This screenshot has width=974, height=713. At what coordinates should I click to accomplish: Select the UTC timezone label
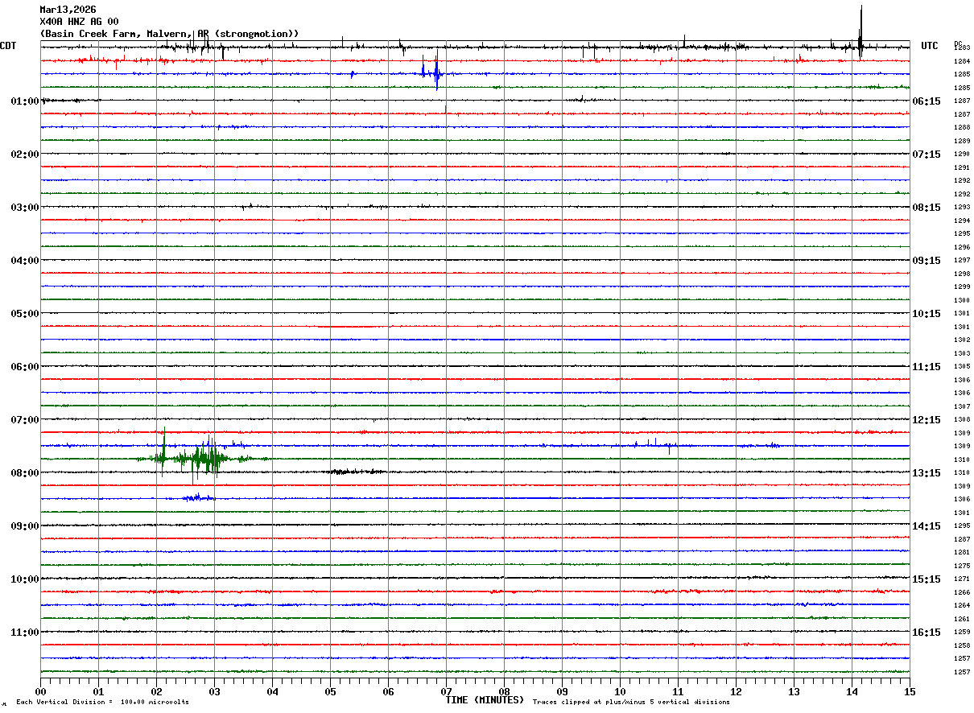pos(930,46)
